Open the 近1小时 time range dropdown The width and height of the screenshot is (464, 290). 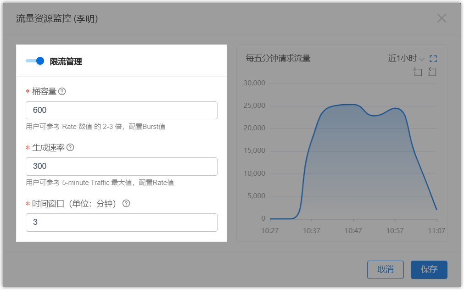(x=406, y=58)
